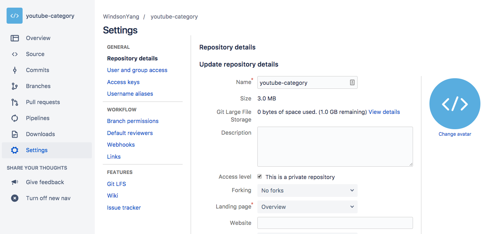Open Access keys settings

[123, 82]
